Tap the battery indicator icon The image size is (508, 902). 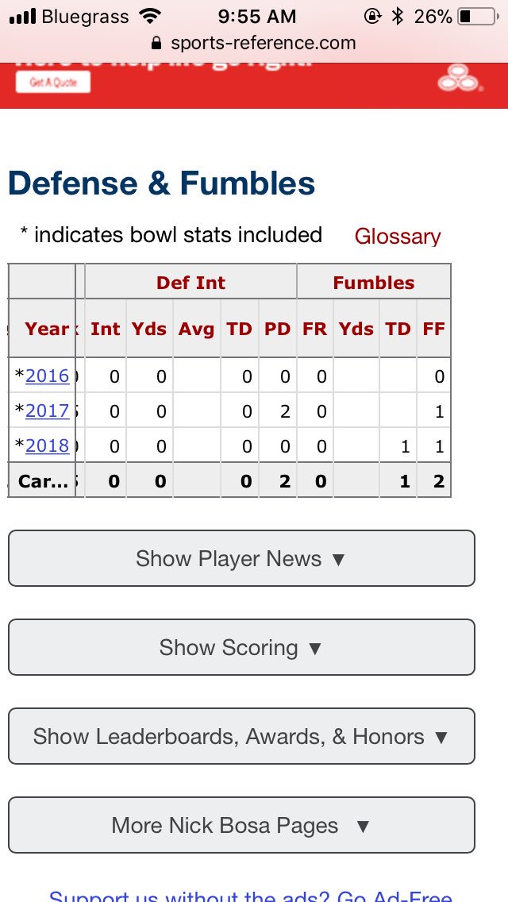point(478,17)
